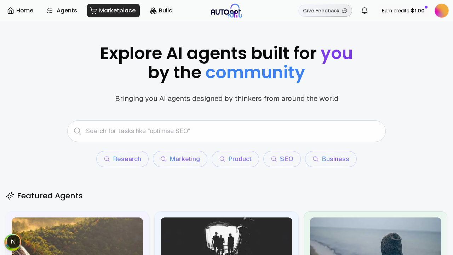Open the notifications bell icon
This screenshot has height=255, width=453.
click(x=364, y=11)
